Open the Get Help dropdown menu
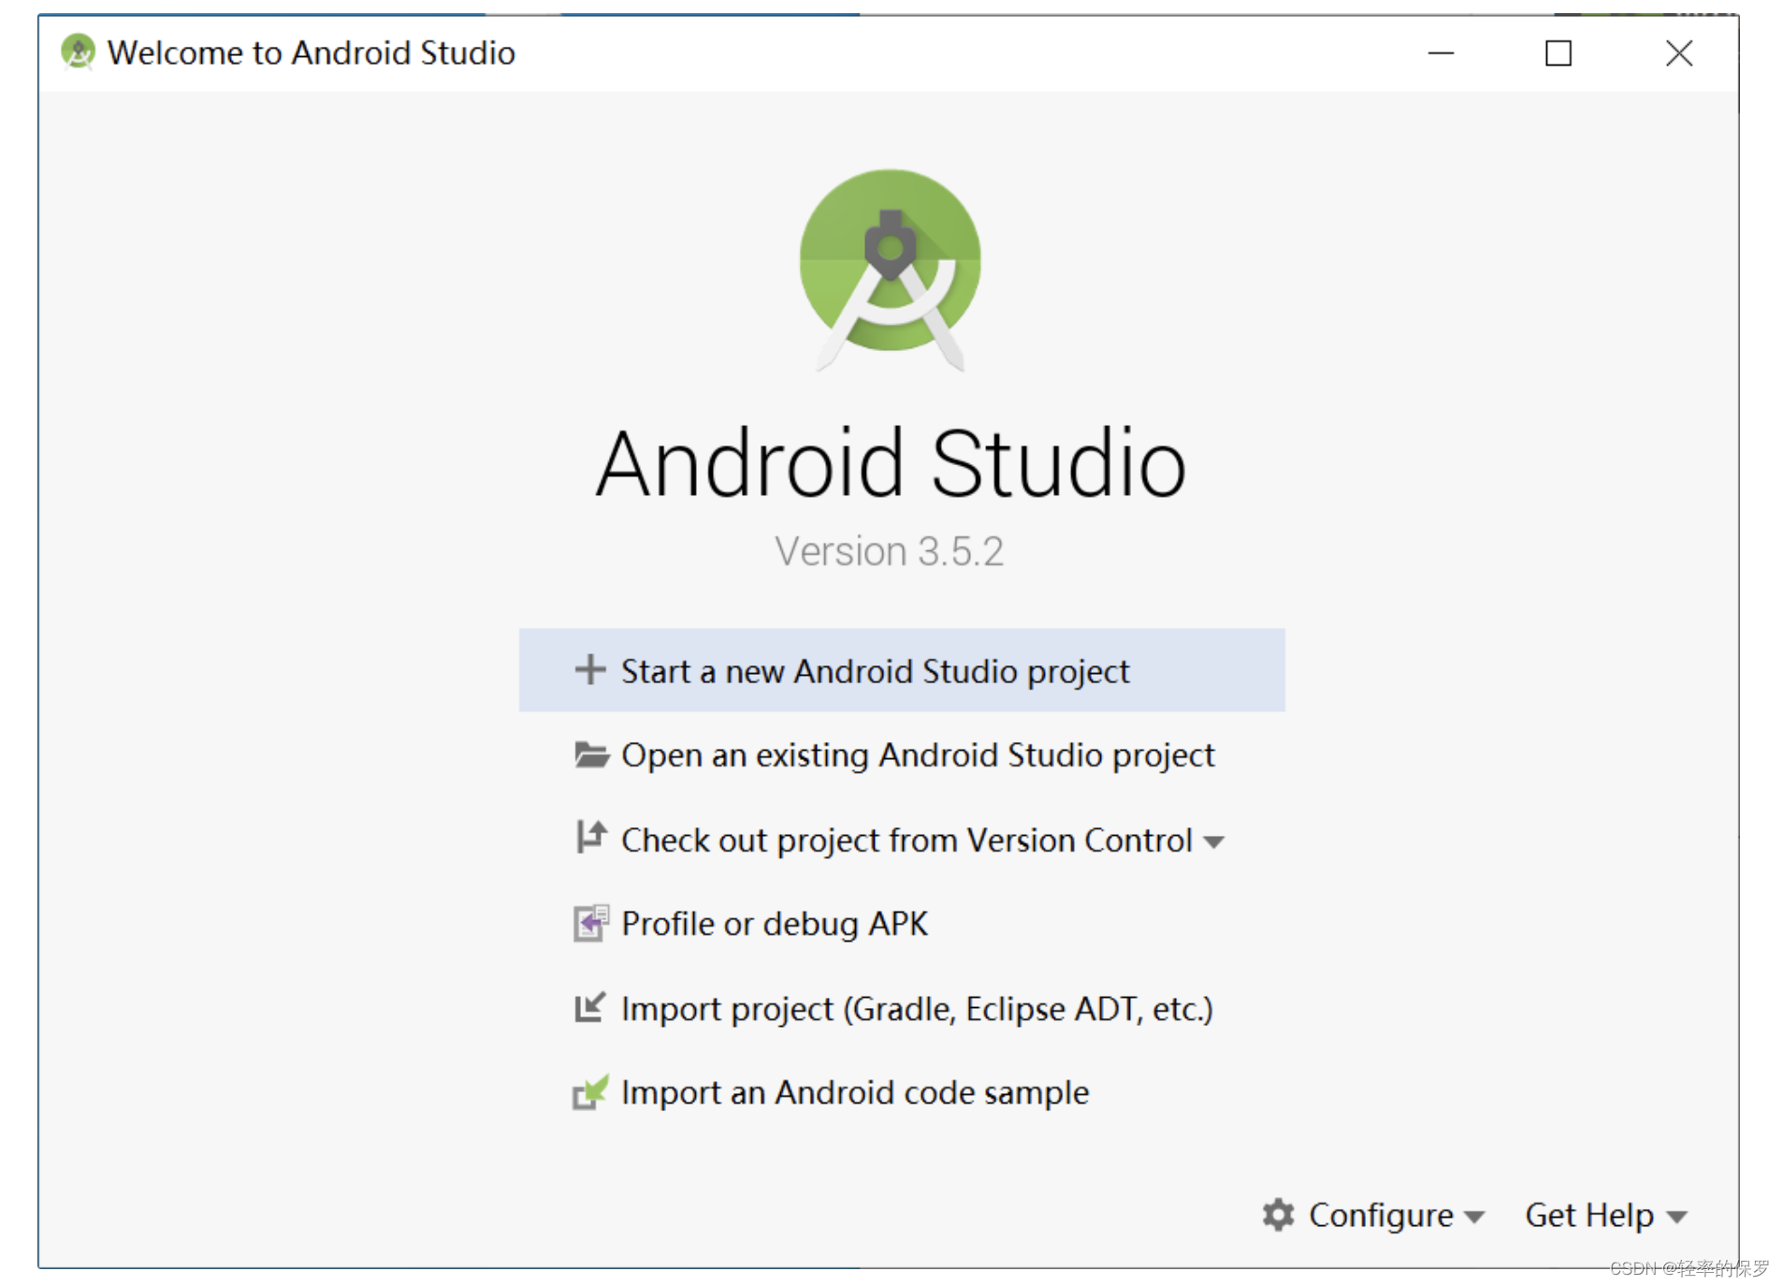This screenshot has height=1286, width=1783. pos(1606,1215)
